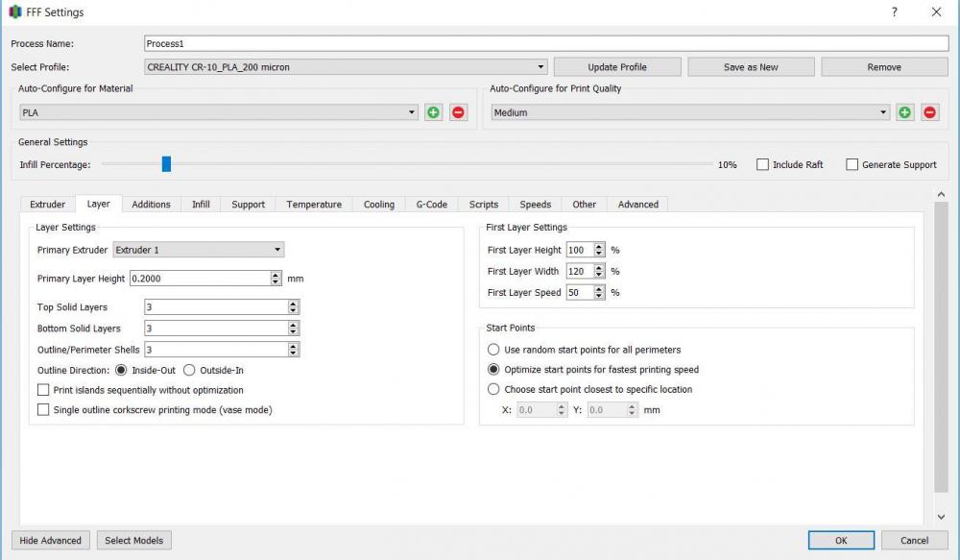Open the Temperature tab

314,205
